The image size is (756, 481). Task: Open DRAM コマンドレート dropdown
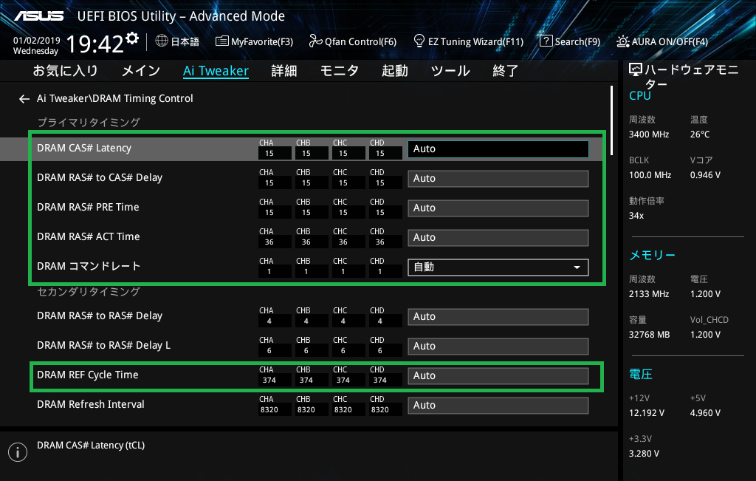click(498, 267)
